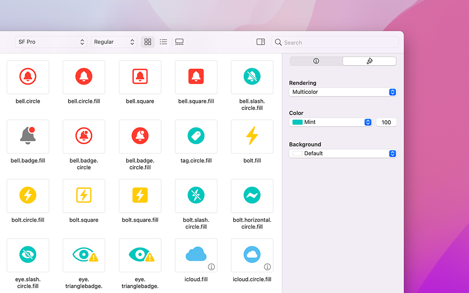Select the eye.slash.circle.fill symbol
This screenshot has width=469, height=293.
pyautogui.click(x=28, y=255)
